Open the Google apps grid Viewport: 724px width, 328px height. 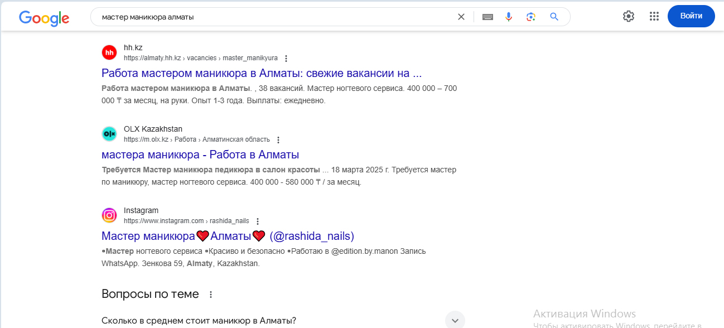pyautogui.click(x=654, y=16)
